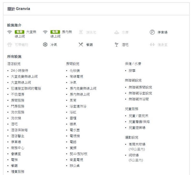Click the '關於 Granvia' heading
This screenshot has height=175, width=193.
point(19,9)
